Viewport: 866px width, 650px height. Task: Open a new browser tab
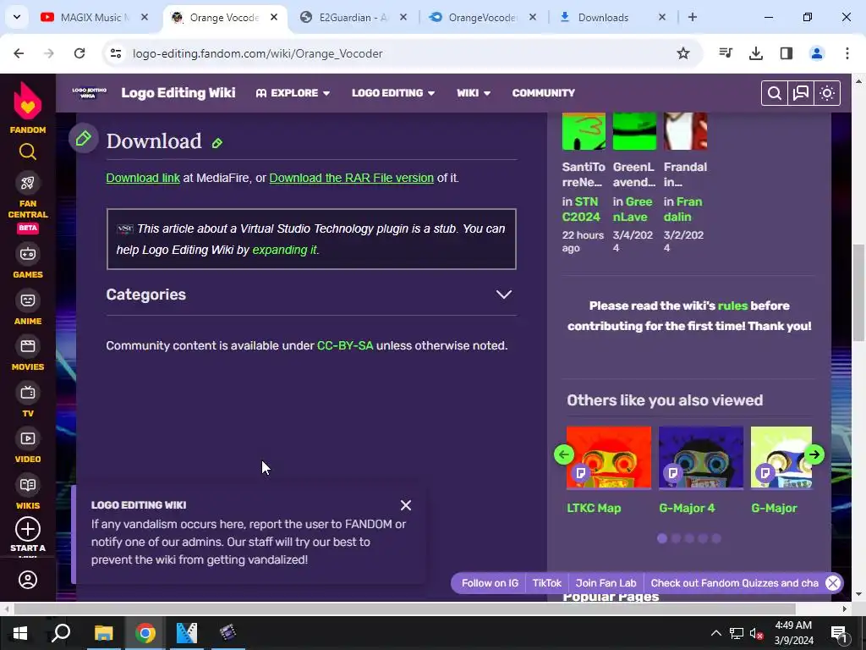click(692, 17)
